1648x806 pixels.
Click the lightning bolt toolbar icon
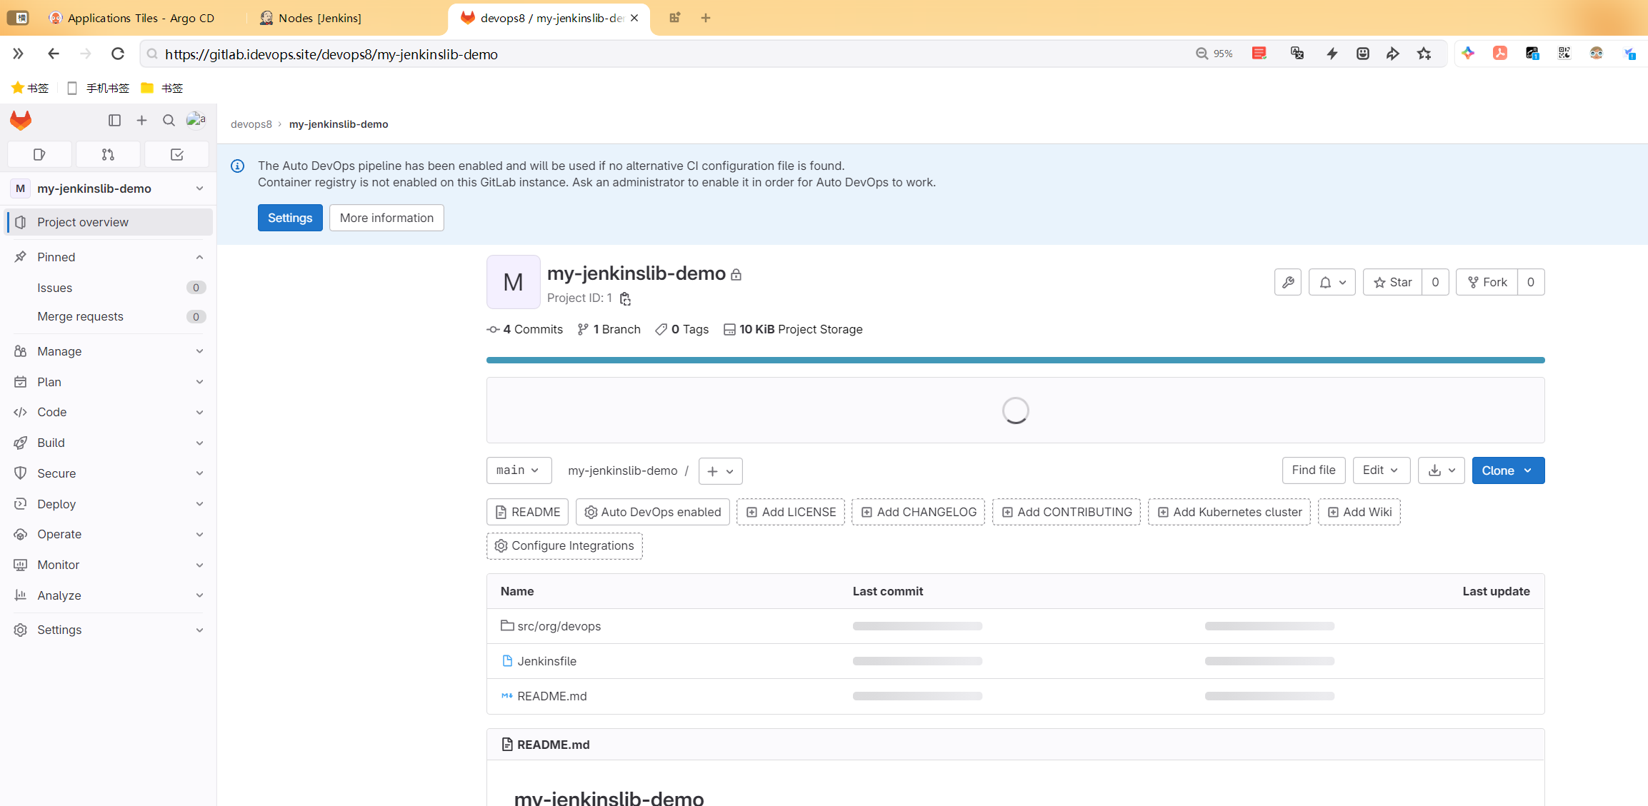pyautogui.click(x=1332, y=54)
